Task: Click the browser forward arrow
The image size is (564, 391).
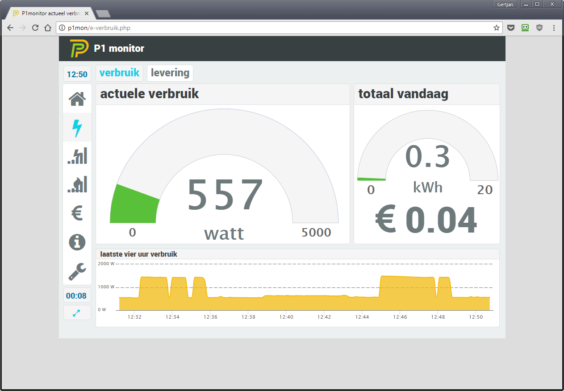Action: coord(23,28)
